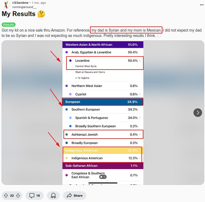
Task: Click the post body text paragraph
Action: pos(102,33)
